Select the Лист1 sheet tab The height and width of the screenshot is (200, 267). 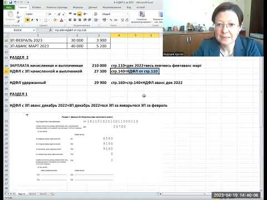[22, 194]
